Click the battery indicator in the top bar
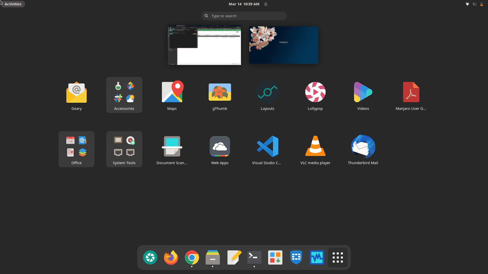The width and height of the screenshot is (488, 274). tap(481, 4)
